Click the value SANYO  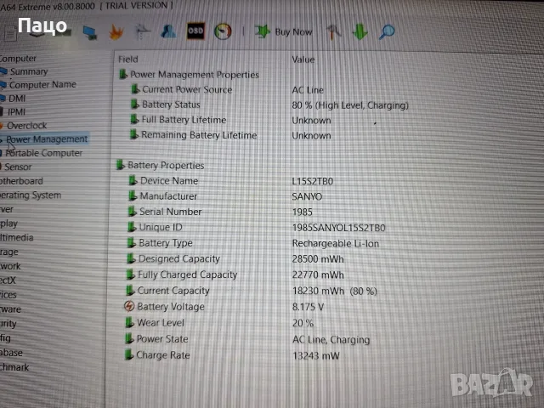(307, 196)
